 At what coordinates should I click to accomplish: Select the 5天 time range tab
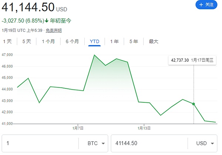27,41
